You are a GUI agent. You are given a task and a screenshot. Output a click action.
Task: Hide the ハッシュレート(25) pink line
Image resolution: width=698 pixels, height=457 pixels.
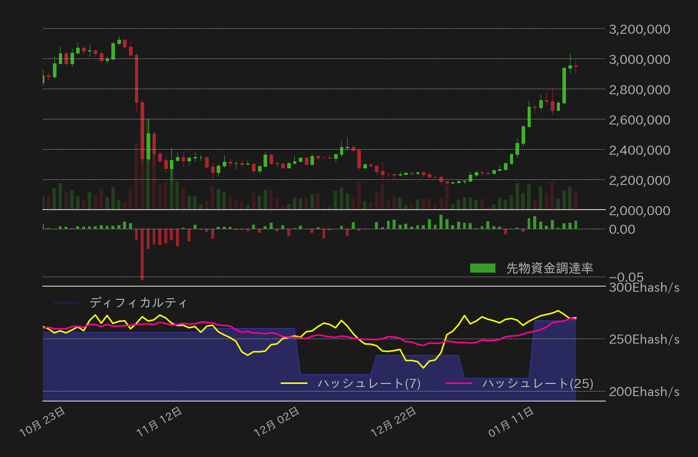pos(537,383)
